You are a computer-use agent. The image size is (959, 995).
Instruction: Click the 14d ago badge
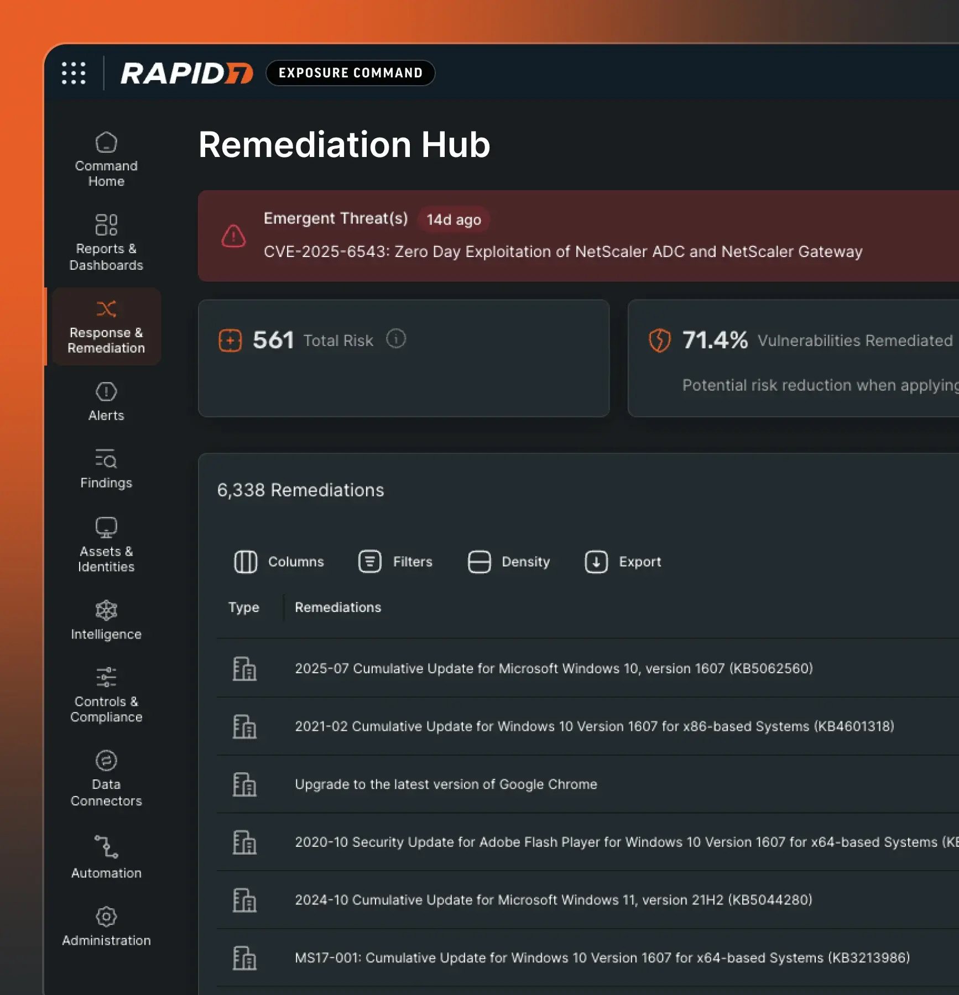tap(454, 219)
